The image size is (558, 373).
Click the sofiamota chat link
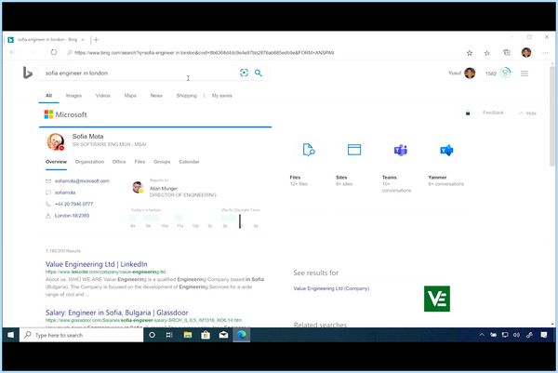[x=65, y=193]
